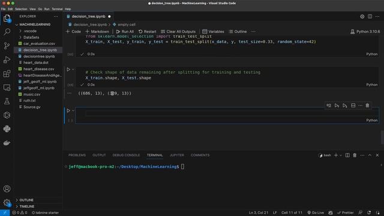The width and height of the screenshot is (384, 216).
Task: Switch to the DEBUG CONSOLE tab
Action: click(x=126, y=155)
